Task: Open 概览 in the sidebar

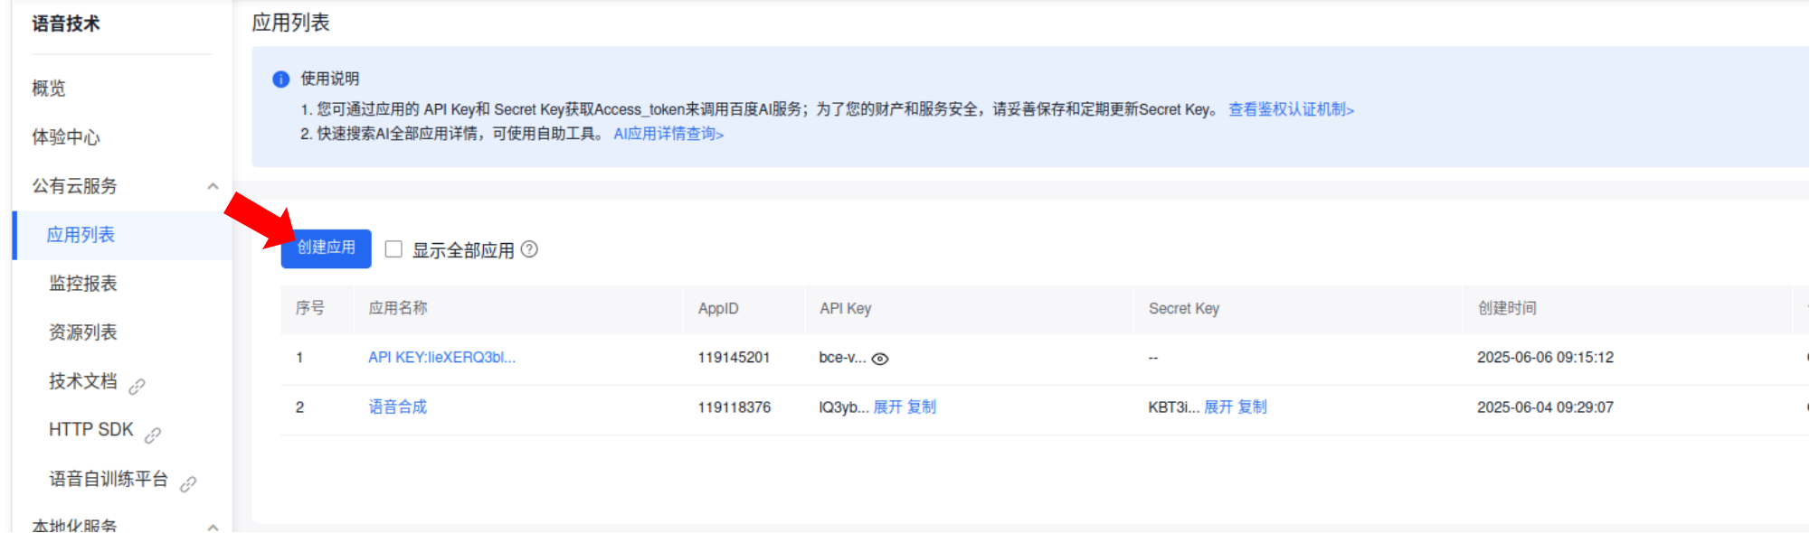Action: (49, 89)
